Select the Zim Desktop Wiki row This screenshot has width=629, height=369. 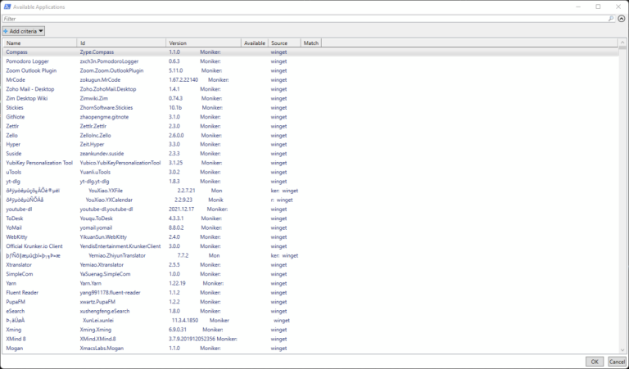[311, 98]
